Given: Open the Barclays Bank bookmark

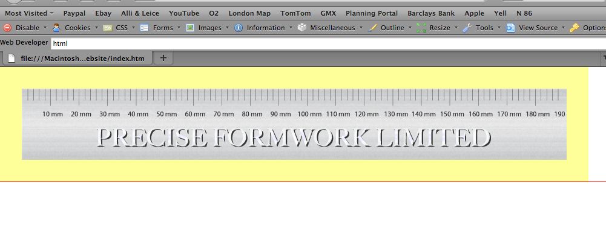Looking at the screenshot, I should tap(431, 13).
